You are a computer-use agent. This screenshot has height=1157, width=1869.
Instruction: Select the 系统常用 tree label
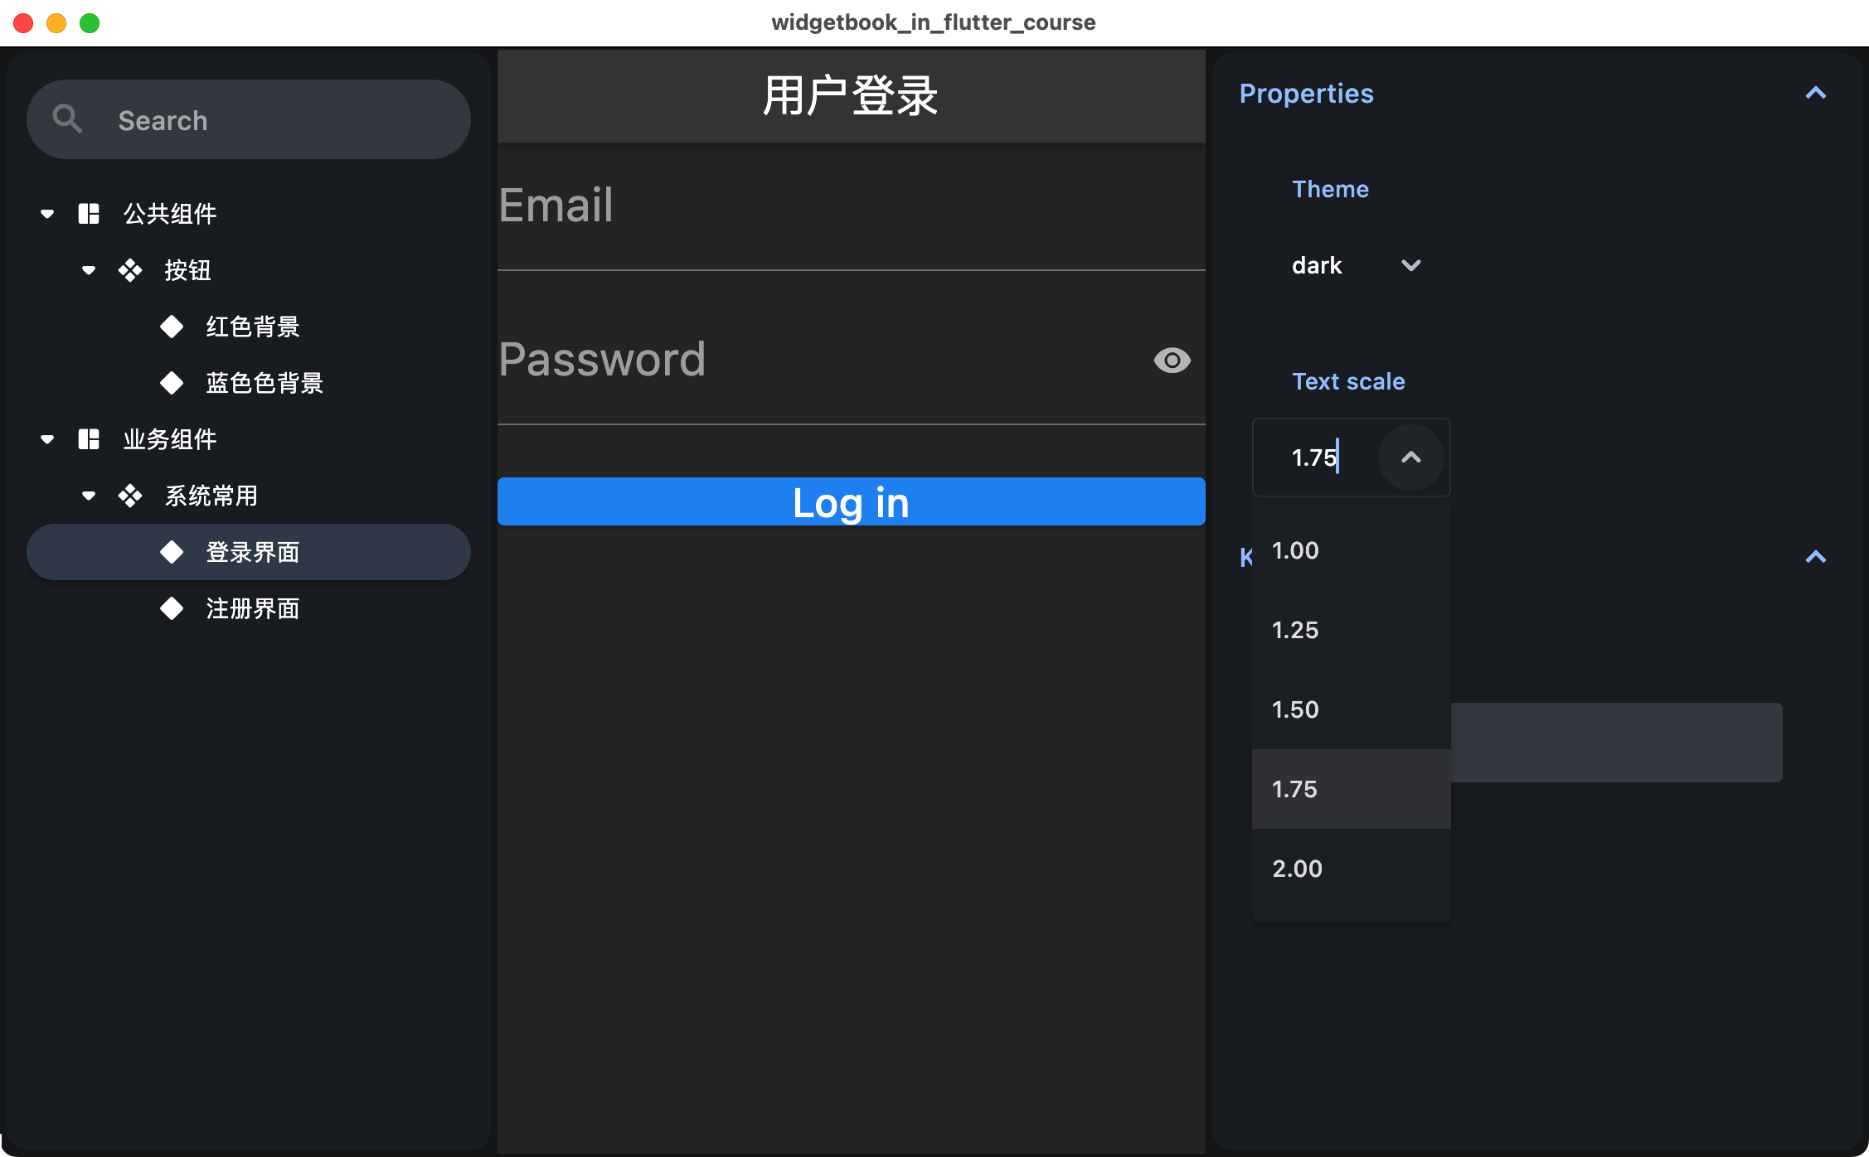pyautogui.click(x=211, y=496)
